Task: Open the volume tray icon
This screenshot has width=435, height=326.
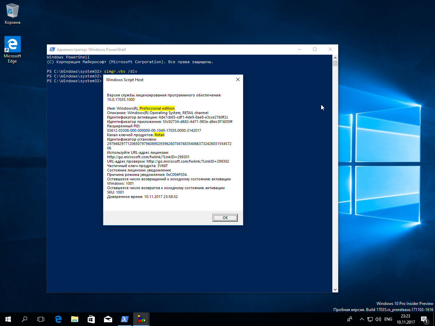Action: 378,319
